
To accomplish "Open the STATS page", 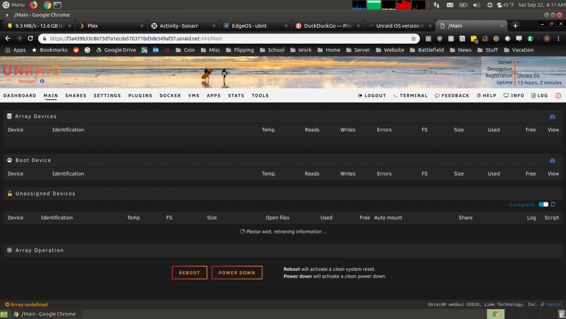I will click(236, 96).
